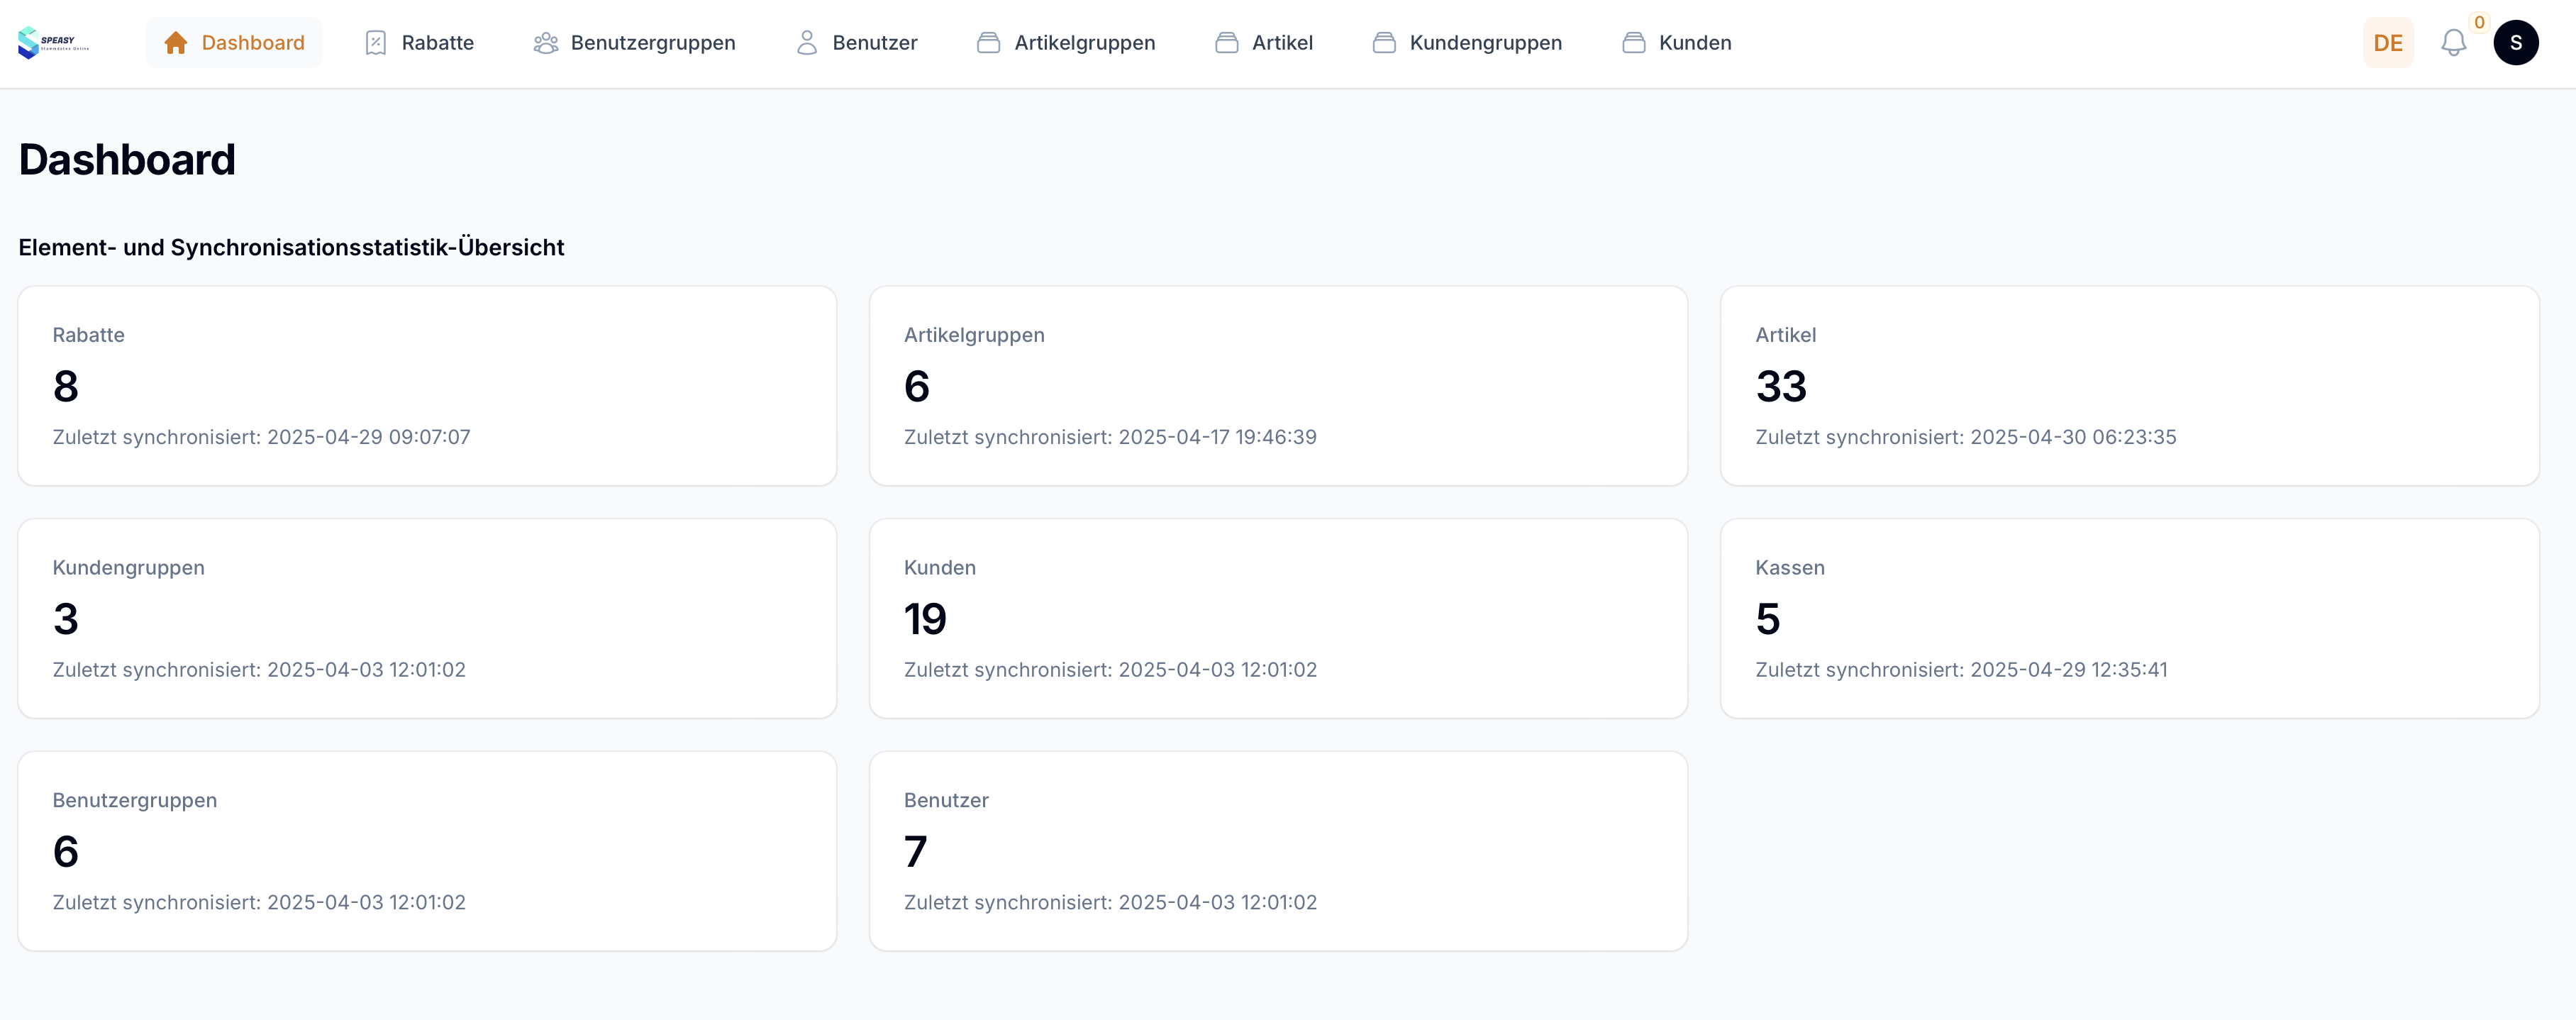
Task: Click the Dashboard home icon
Action: [176, 43]
